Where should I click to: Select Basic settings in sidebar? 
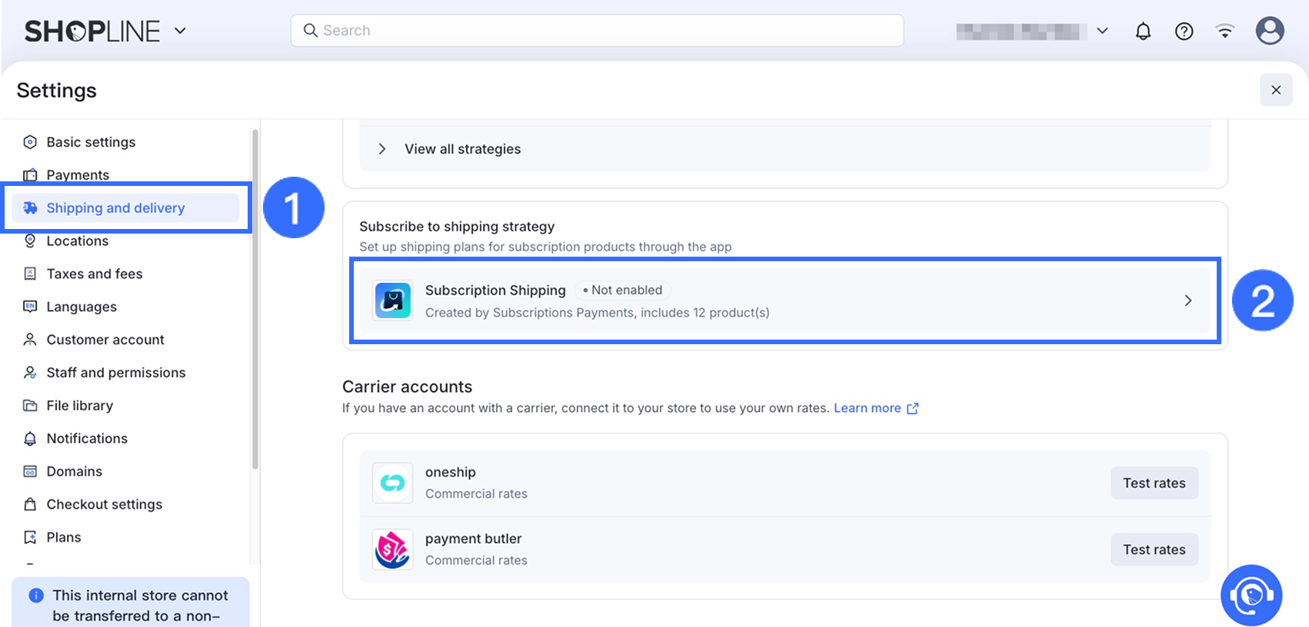coord(91,142)
